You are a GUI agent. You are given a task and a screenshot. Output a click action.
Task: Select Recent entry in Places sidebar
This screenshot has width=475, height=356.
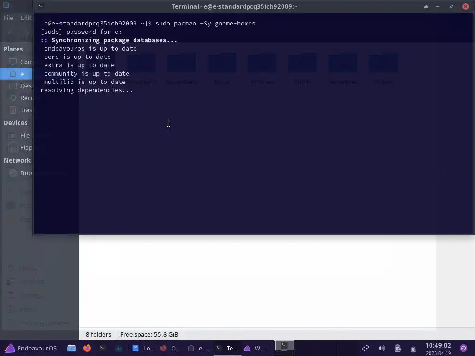[17, 98]
